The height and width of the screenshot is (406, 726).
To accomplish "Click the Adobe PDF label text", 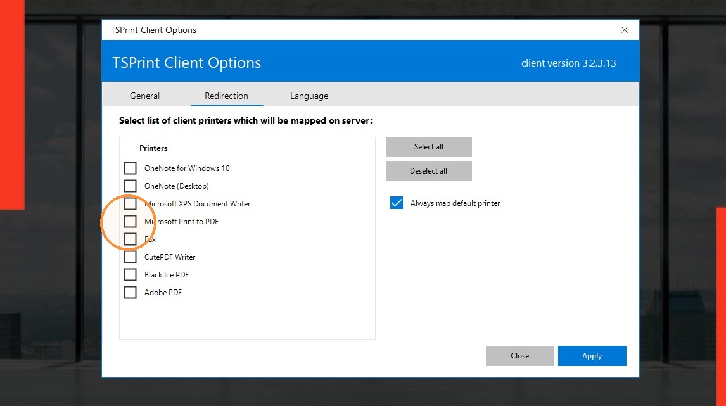I will click(163, 293).
